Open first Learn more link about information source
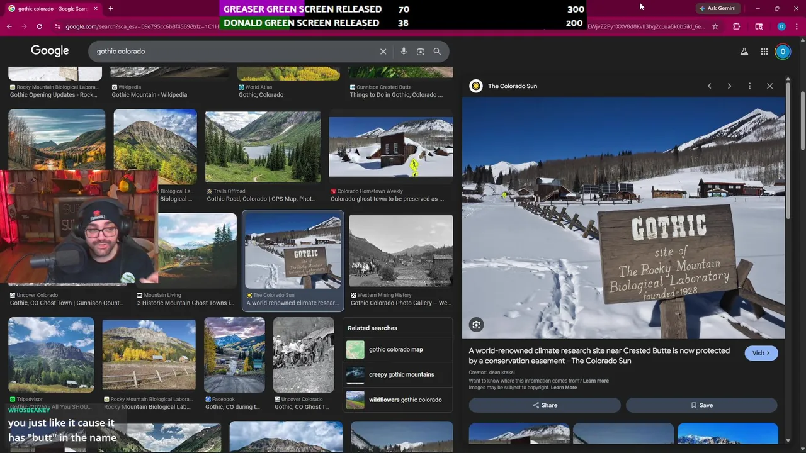The height and width of the screenshot is (453, 806). tap(596, 381)
